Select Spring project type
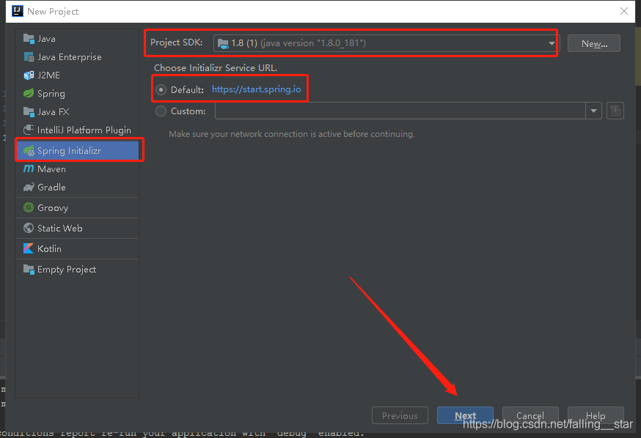This screenshot has height=438, width=641. point(77,94)
